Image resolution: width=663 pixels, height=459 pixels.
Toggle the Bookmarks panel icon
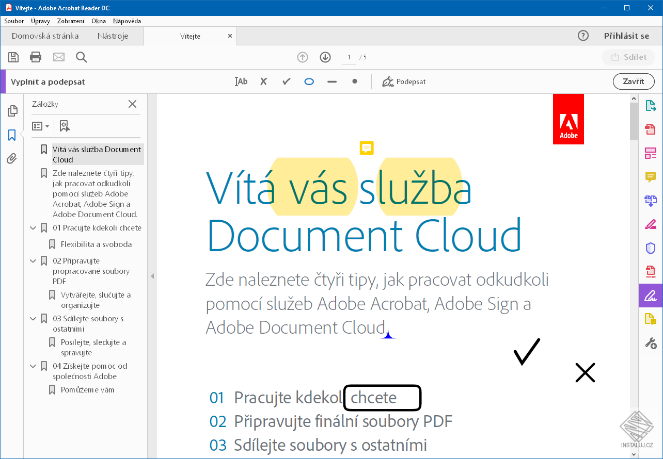(x=12, y=135)
